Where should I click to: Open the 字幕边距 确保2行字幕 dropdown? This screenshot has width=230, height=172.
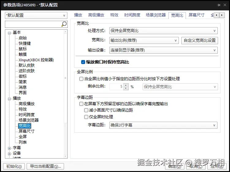click(x=163, y=125)
